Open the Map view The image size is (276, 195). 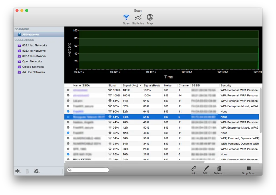point(150,18)
